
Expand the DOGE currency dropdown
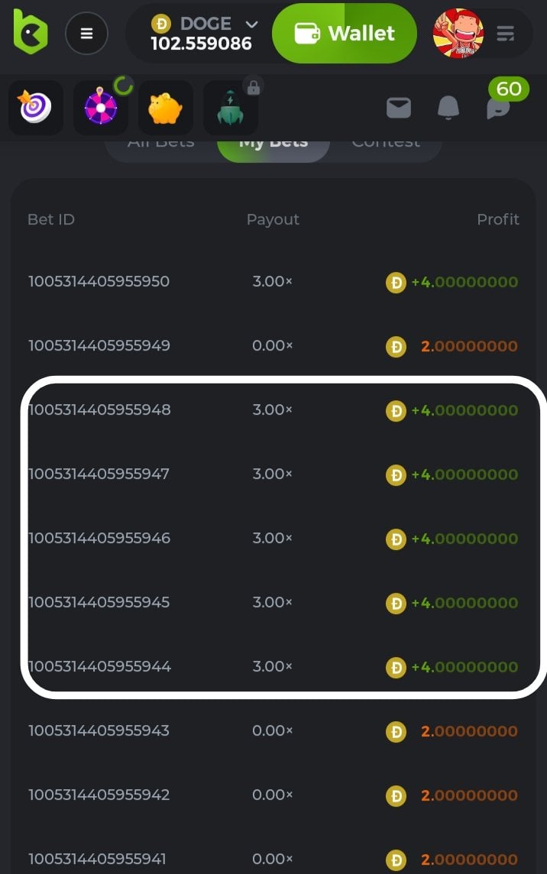(x=251, y=24)
